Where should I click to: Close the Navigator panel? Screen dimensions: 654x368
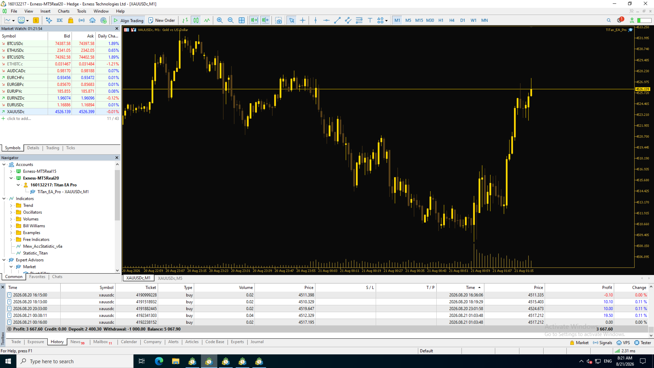tap(117, 158)
